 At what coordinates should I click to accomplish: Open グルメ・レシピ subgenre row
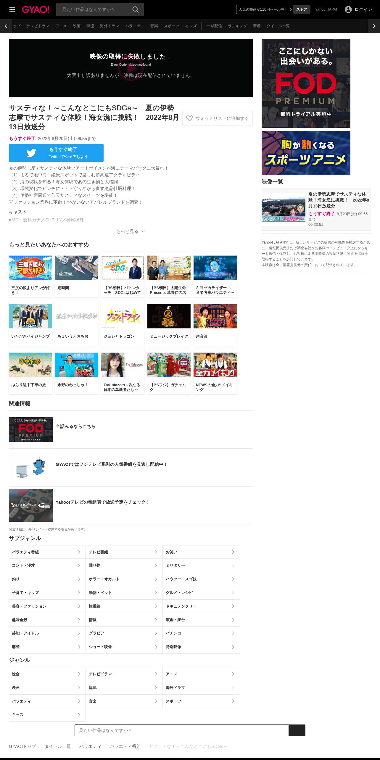tap(201, 593)
